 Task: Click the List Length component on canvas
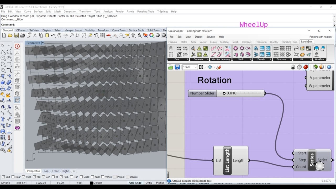227,160
